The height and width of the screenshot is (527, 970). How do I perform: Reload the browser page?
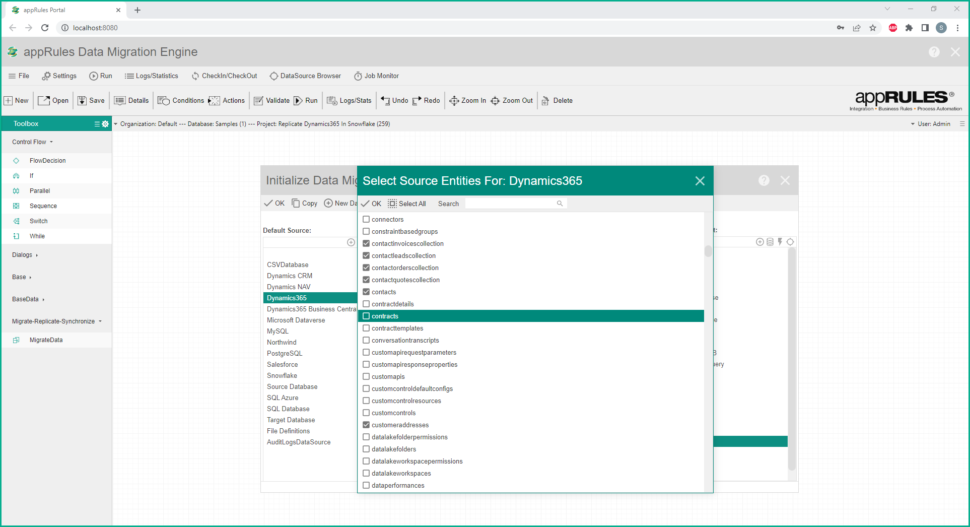[45, 28]
